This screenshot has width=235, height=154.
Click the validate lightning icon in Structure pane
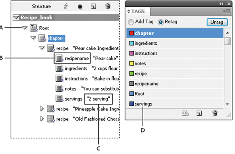coord(66,6)
